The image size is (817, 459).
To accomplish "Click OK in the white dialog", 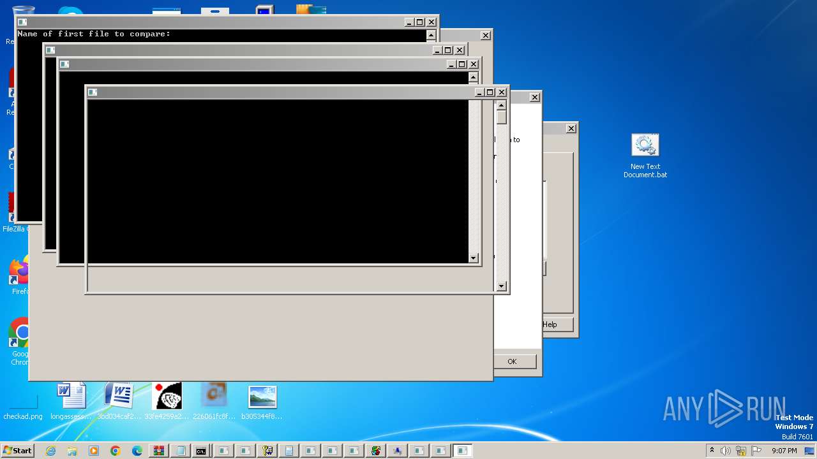I will 512,361.
